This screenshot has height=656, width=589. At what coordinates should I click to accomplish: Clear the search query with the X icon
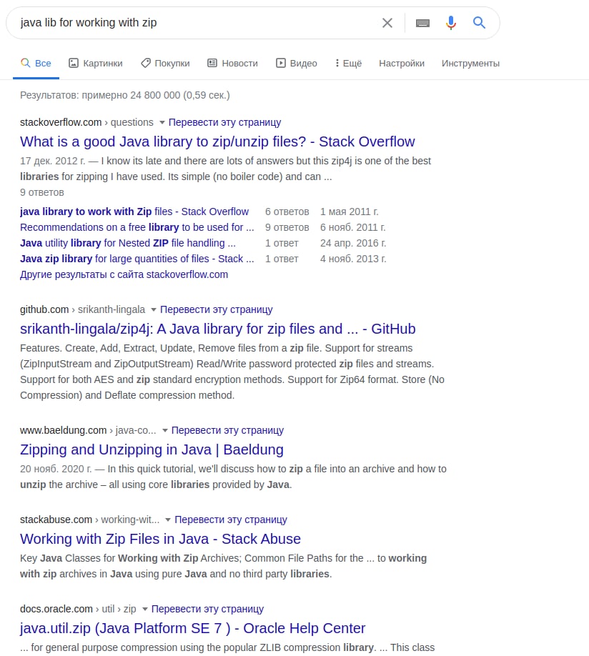coord(387,23)
